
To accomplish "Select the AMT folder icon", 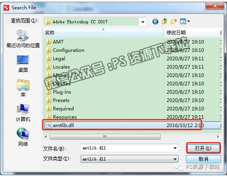I will tap(48, 42).
